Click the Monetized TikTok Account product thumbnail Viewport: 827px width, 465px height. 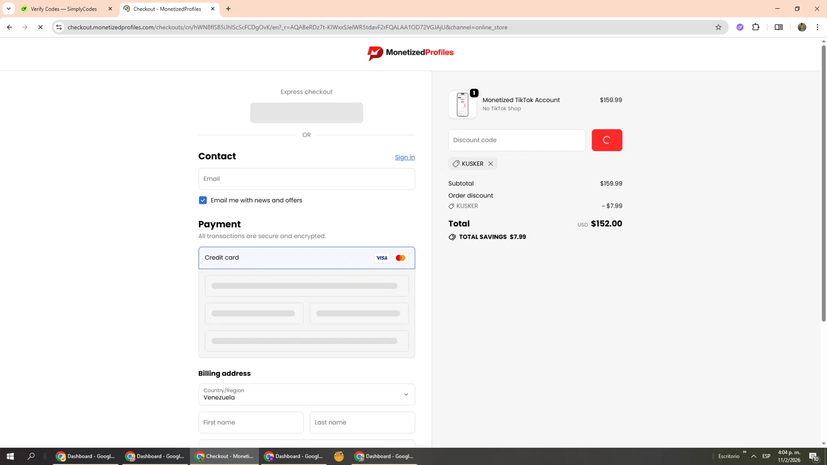(463, 105)
